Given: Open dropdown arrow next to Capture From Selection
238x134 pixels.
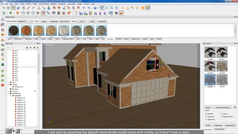Looking at the screenshot, I should point(235,107).
